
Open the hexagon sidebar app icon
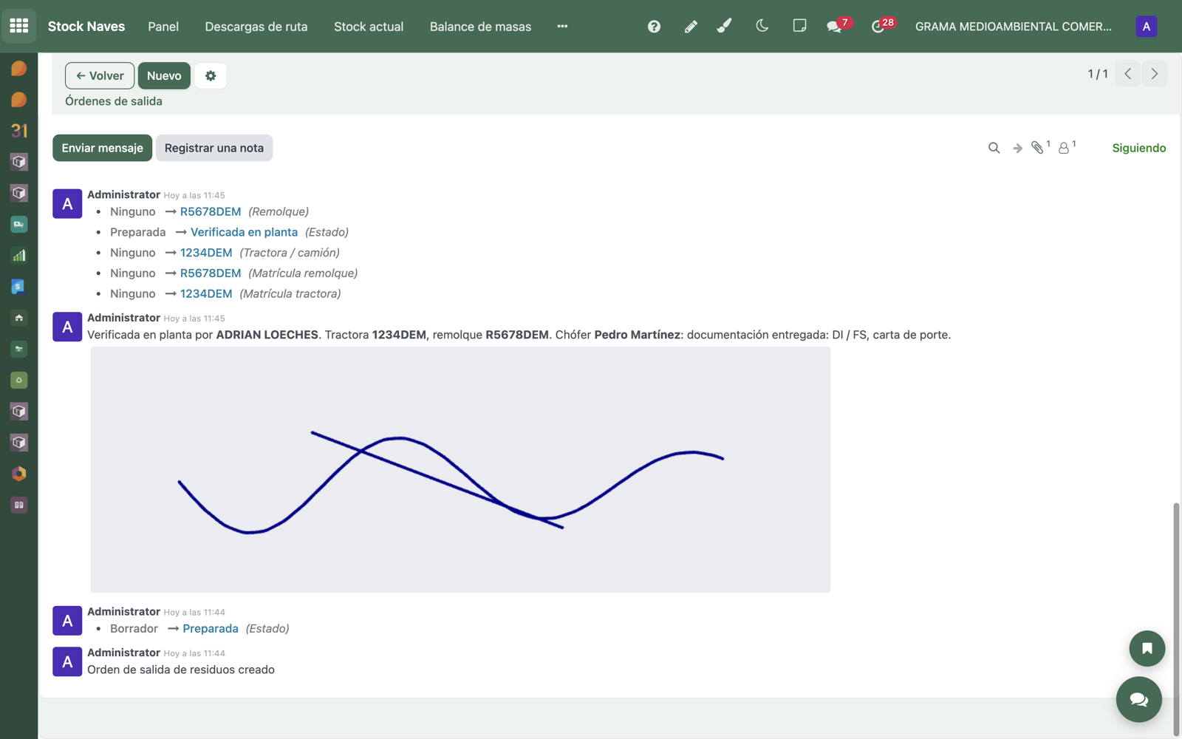click(x=19, y=474)
